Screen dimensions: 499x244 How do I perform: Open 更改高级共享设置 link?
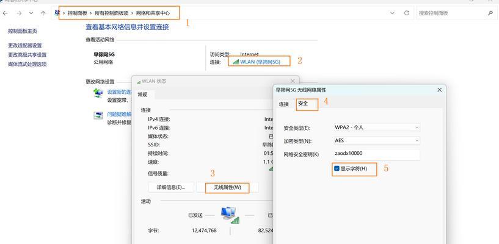click(27, 55)
